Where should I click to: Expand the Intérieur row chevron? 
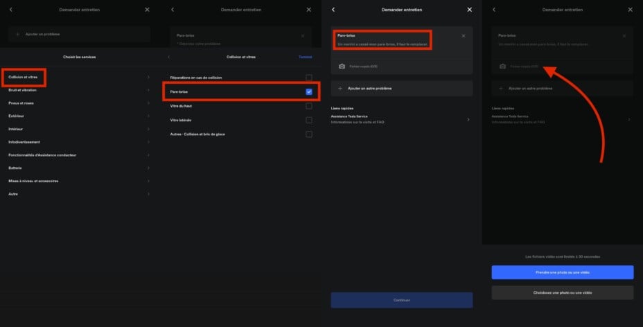pyautogui.click(x=148, y=129)
